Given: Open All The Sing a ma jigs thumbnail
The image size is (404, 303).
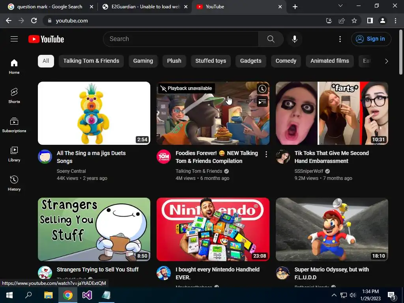Looking at the screenshot, I should 94,113.
